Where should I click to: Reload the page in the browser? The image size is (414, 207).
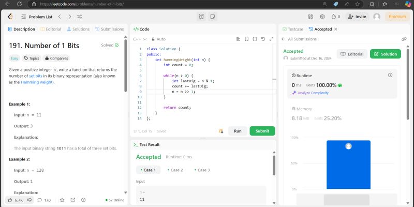tap(19, 4)
